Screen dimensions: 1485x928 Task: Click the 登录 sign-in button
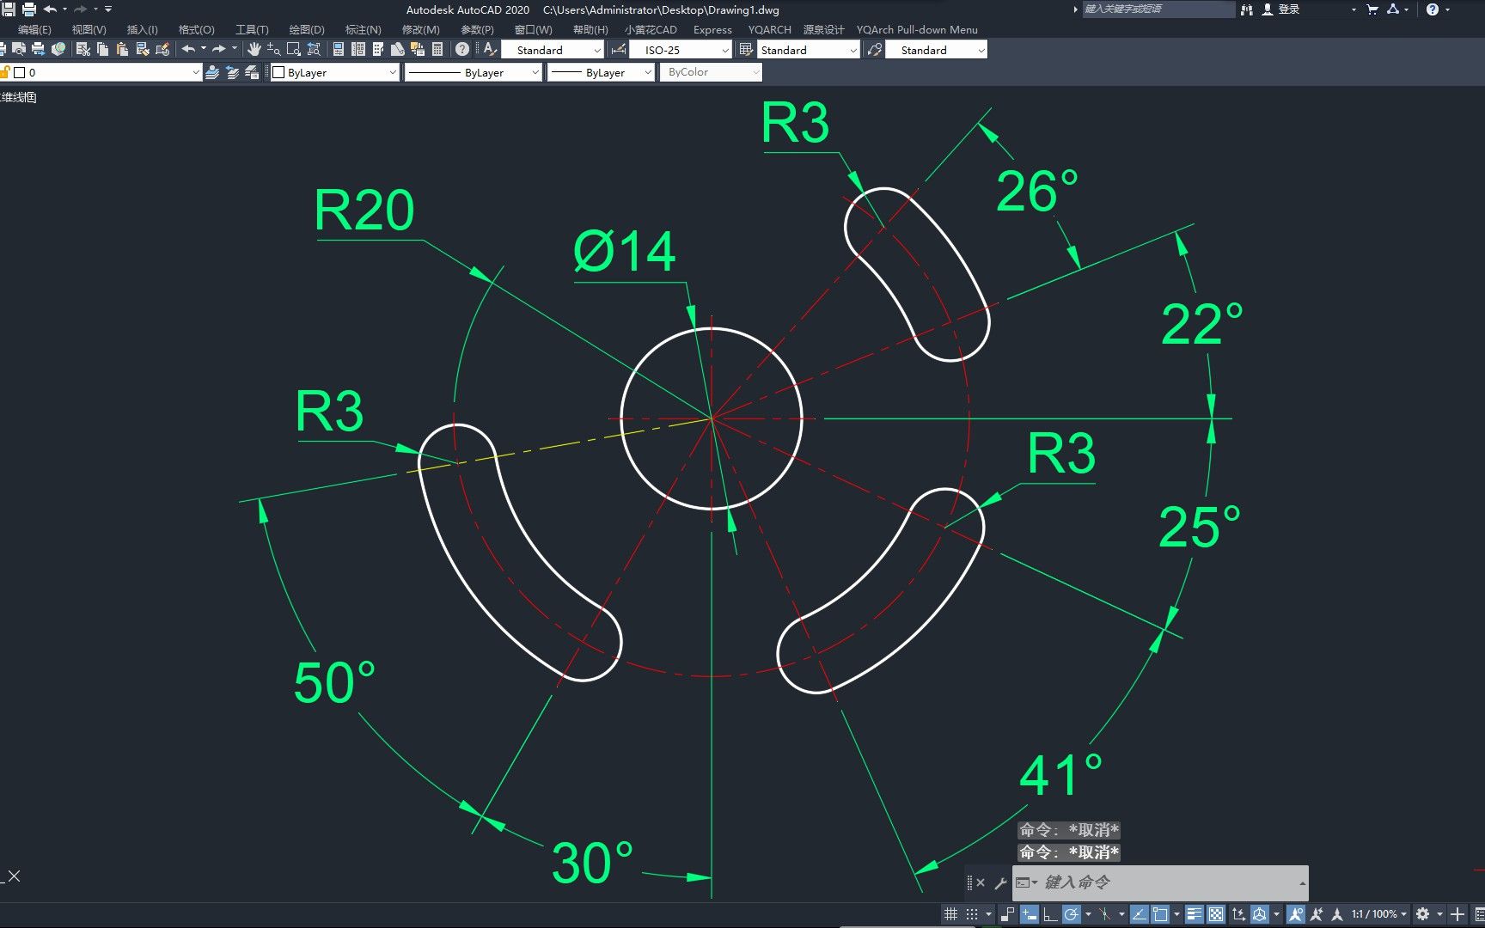click(1280, 9)
